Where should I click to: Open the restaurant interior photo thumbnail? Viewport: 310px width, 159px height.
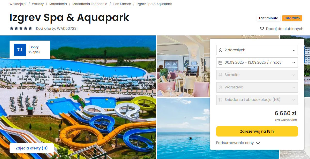tap(183, 66)
